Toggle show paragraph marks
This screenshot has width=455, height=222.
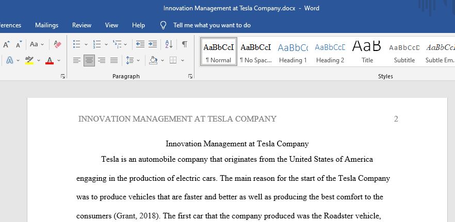click(185, 44)
